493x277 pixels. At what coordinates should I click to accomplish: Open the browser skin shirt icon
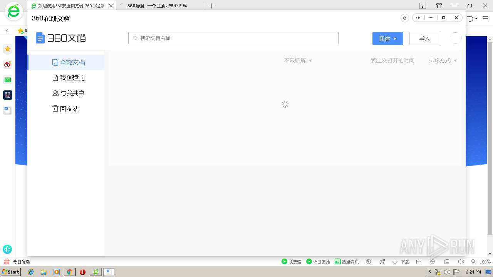(439, 6)
